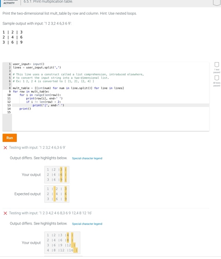
Task: Click code line 'user_input= input()'
Action: (x=29, y=64)
